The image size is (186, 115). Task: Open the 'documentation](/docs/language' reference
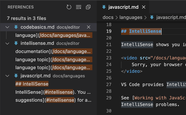coord(53,51)
